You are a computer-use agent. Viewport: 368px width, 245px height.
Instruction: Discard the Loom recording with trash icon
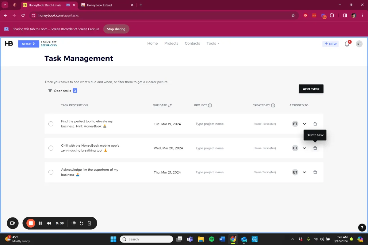(90, 223)
